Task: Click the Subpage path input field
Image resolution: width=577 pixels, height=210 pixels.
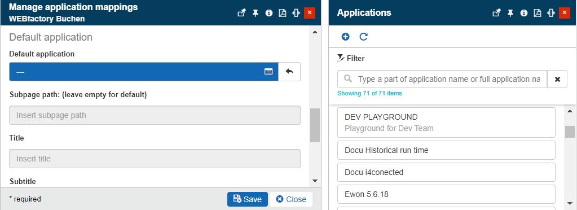Action: coord(155,115)
